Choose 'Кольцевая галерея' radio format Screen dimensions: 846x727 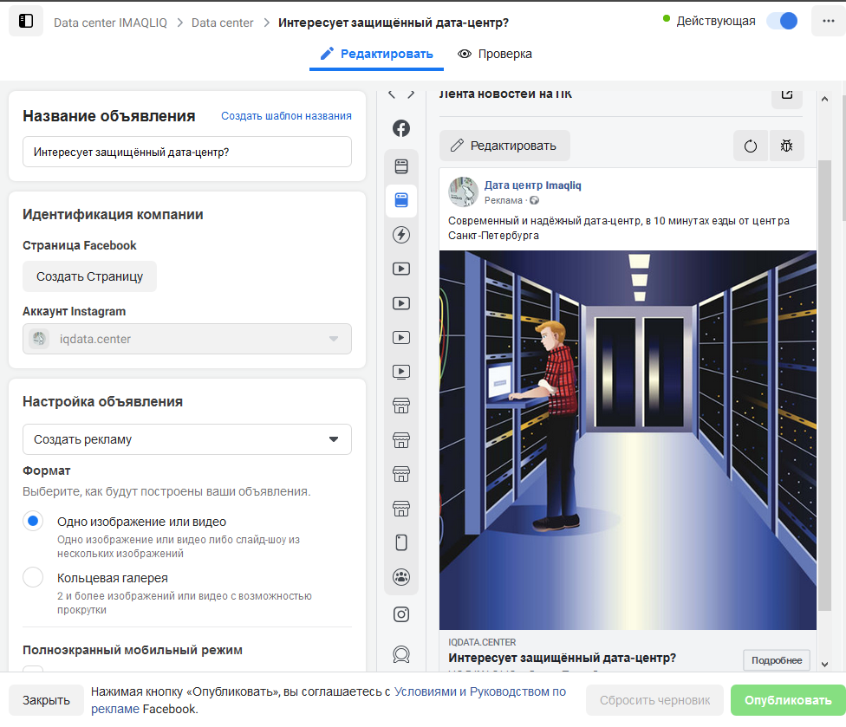pyautogui.click(x=33, y=578)
